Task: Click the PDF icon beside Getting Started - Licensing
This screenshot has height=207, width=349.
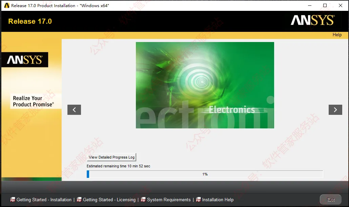Action: [79, 200]
